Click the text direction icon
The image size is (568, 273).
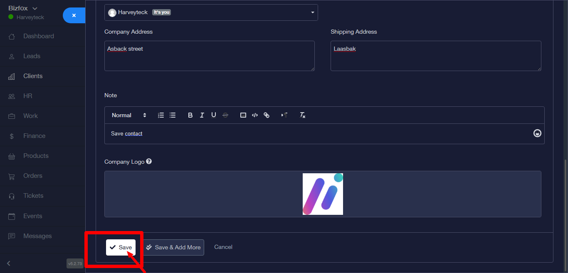point(284,115)
